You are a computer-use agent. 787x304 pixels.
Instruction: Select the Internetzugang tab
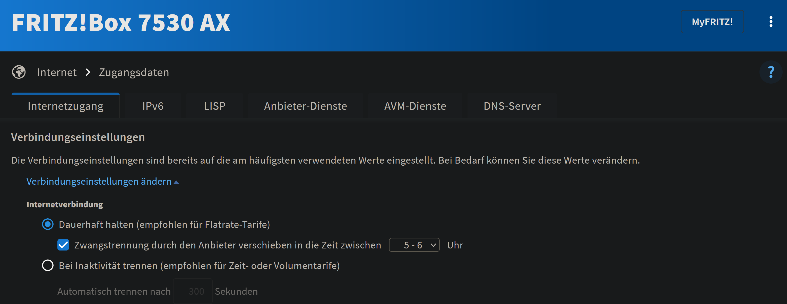point(65,106)
